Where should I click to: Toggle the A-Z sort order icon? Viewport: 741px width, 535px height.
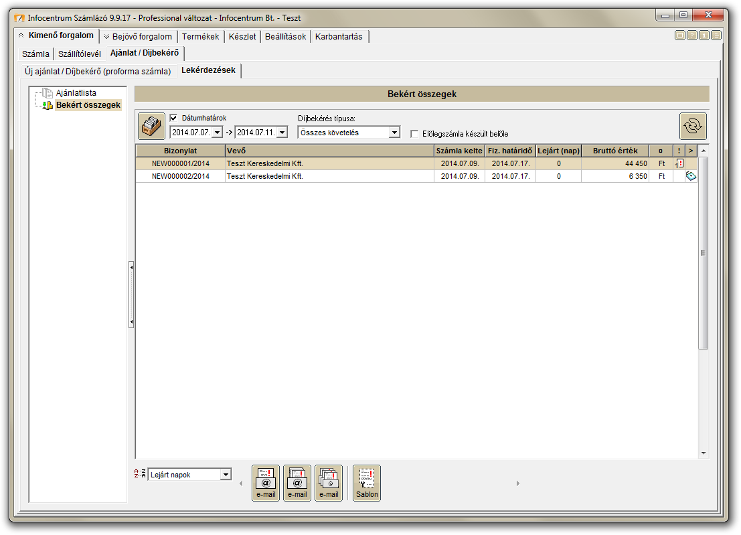tap(139, 474)
